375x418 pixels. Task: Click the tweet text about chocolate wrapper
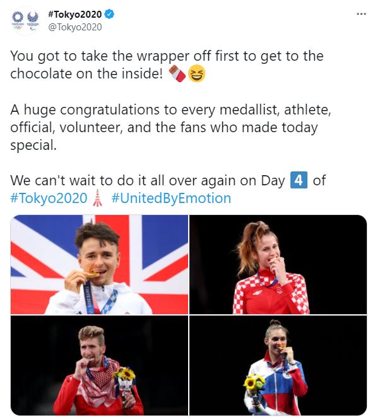pos(167,65)
